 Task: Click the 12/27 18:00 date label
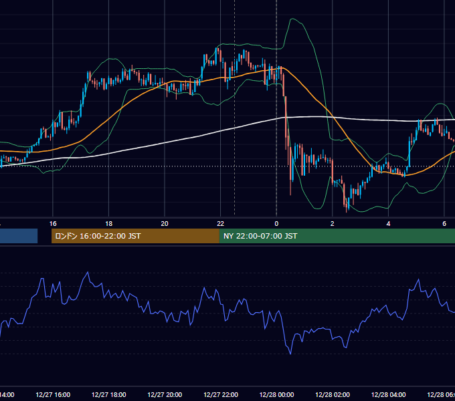pos(109,394)
